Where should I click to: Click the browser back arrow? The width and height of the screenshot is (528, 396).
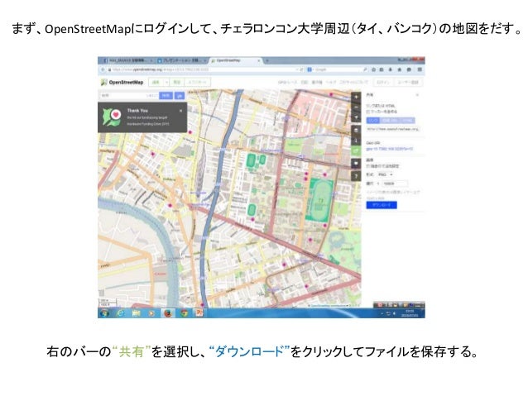click(103, 69)
